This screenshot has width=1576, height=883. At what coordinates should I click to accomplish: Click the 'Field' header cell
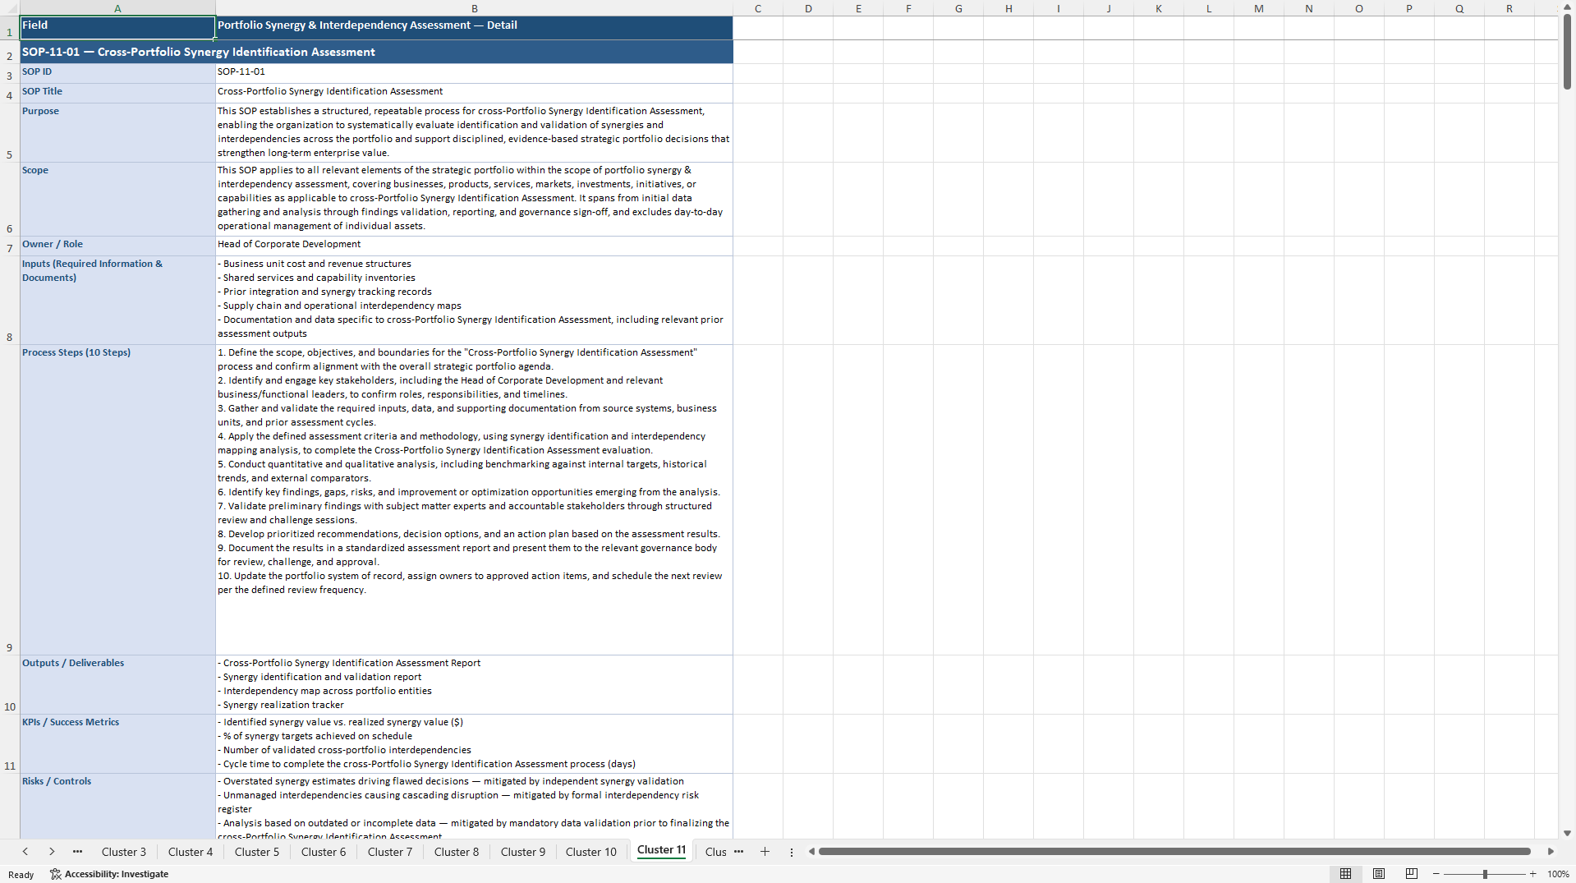pos(117,28)
